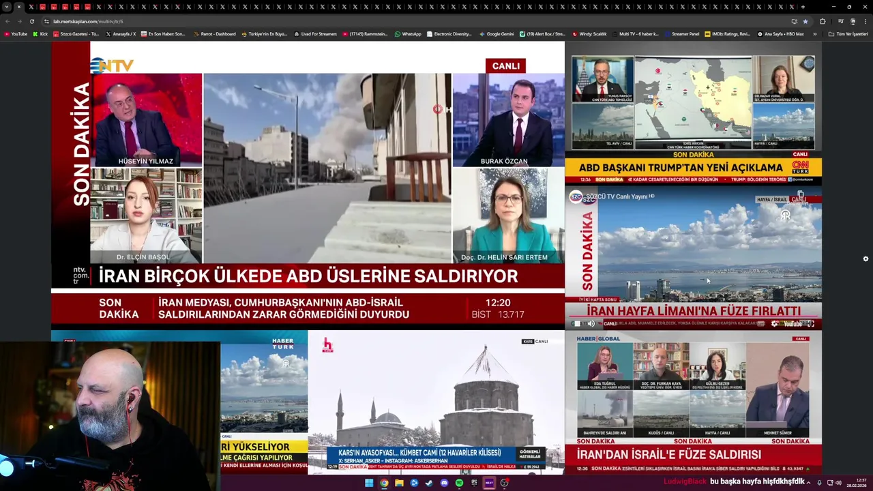The height and width of the screenshot is (491, 873).
Task: Watch Sözcü TV stream on YouTube
Action: [x=795, y=324]
